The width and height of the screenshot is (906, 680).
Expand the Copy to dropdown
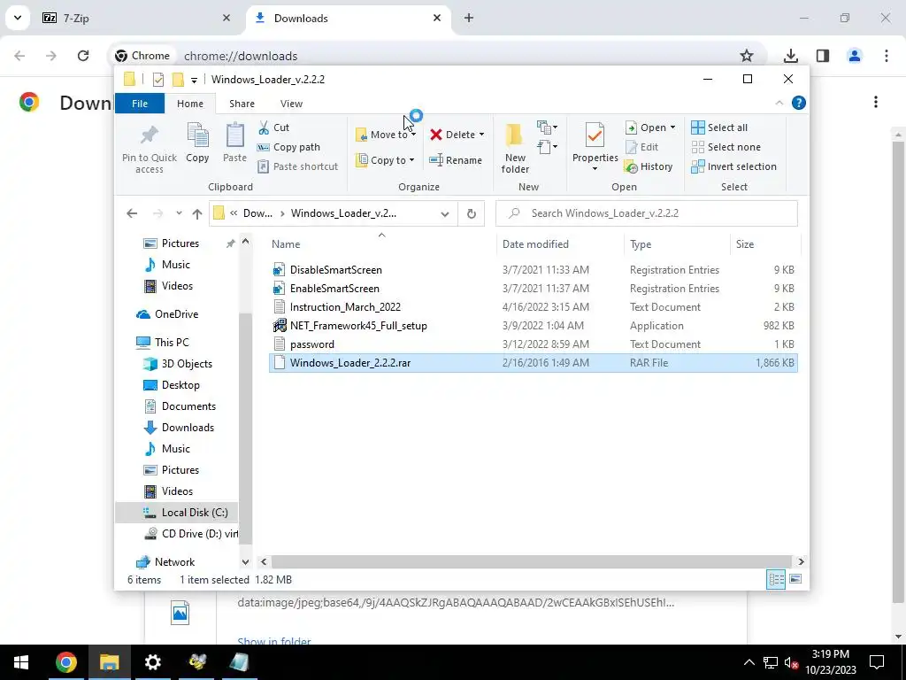(x=411, y=160)
